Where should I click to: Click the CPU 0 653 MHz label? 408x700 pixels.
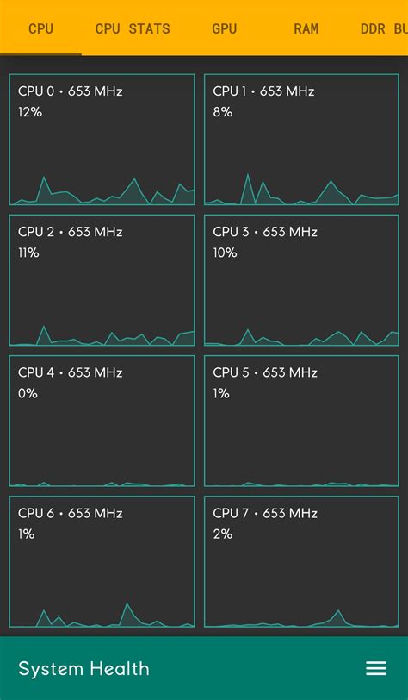[70, 91]
